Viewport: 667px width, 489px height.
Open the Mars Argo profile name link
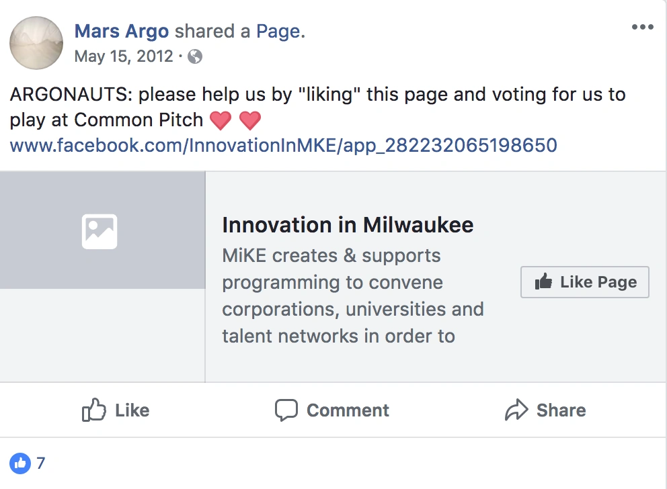(122, 31)
